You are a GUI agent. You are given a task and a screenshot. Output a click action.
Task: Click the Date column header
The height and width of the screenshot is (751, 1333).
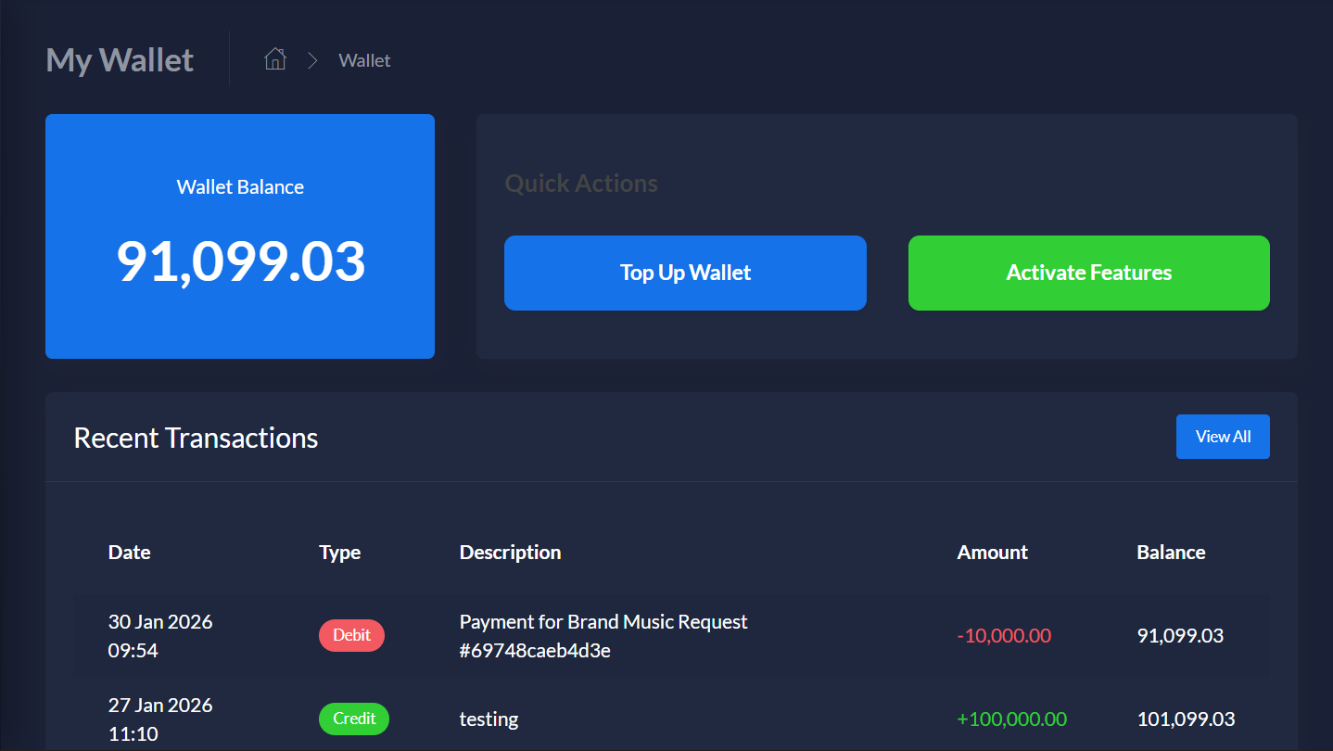point(129,553)
